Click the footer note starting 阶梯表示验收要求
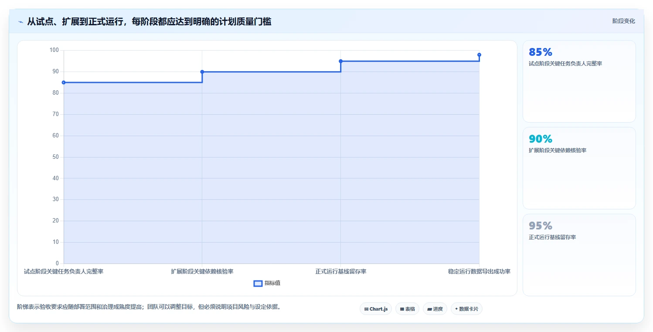The height and width of the screenshot is (332, 653). (x=150, y=307)
